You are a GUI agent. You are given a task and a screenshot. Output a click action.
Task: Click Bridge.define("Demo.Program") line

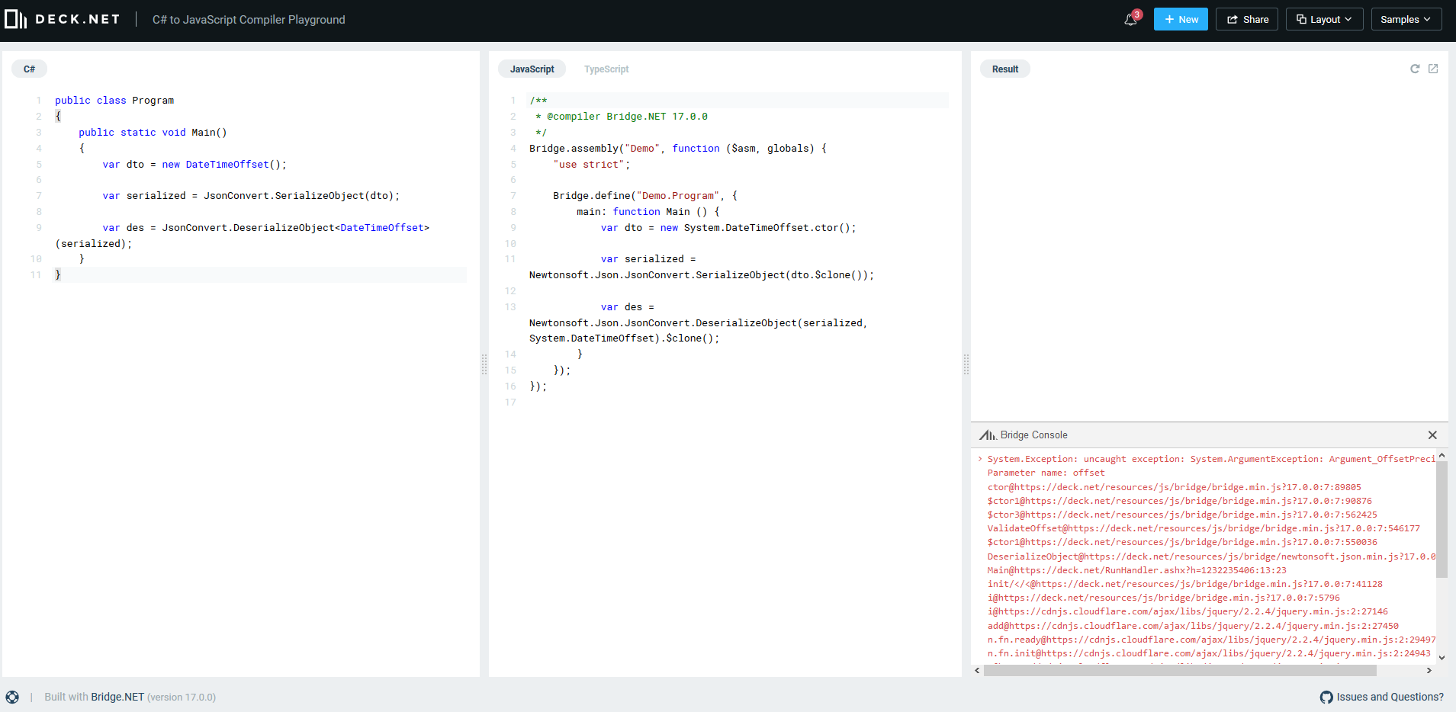pyautogui.click(x=645, y=196)
